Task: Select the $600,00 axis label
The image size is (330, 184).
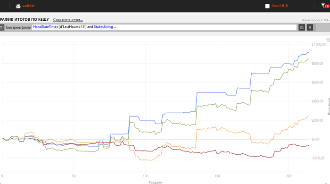Action: coord(317,82)
